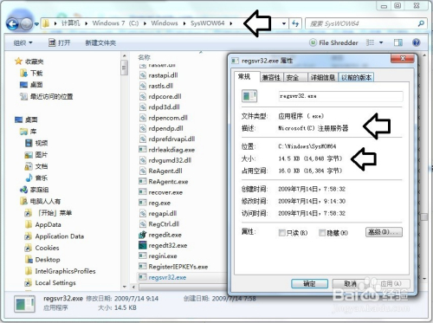
Task: Select Desktop folder in tree
Action: pos(42,260)
